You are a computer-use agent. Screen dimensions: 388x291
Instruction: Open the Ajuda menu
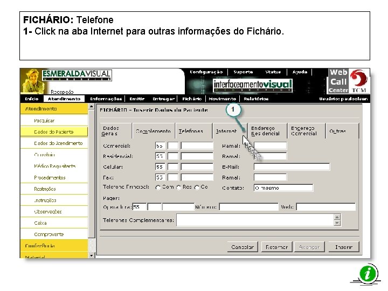click(300, 72)
